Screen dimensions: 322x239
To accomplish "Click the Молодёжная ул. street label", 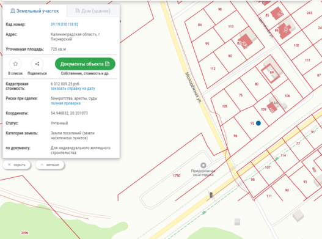I will [x=193, y=88].
